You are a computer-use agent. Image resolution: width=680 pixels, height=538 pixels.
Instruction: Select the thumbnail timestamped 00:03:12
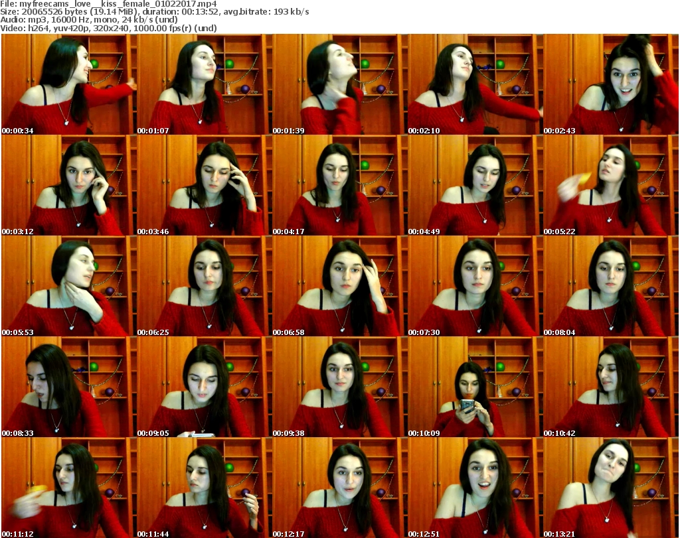pos(69,185)
